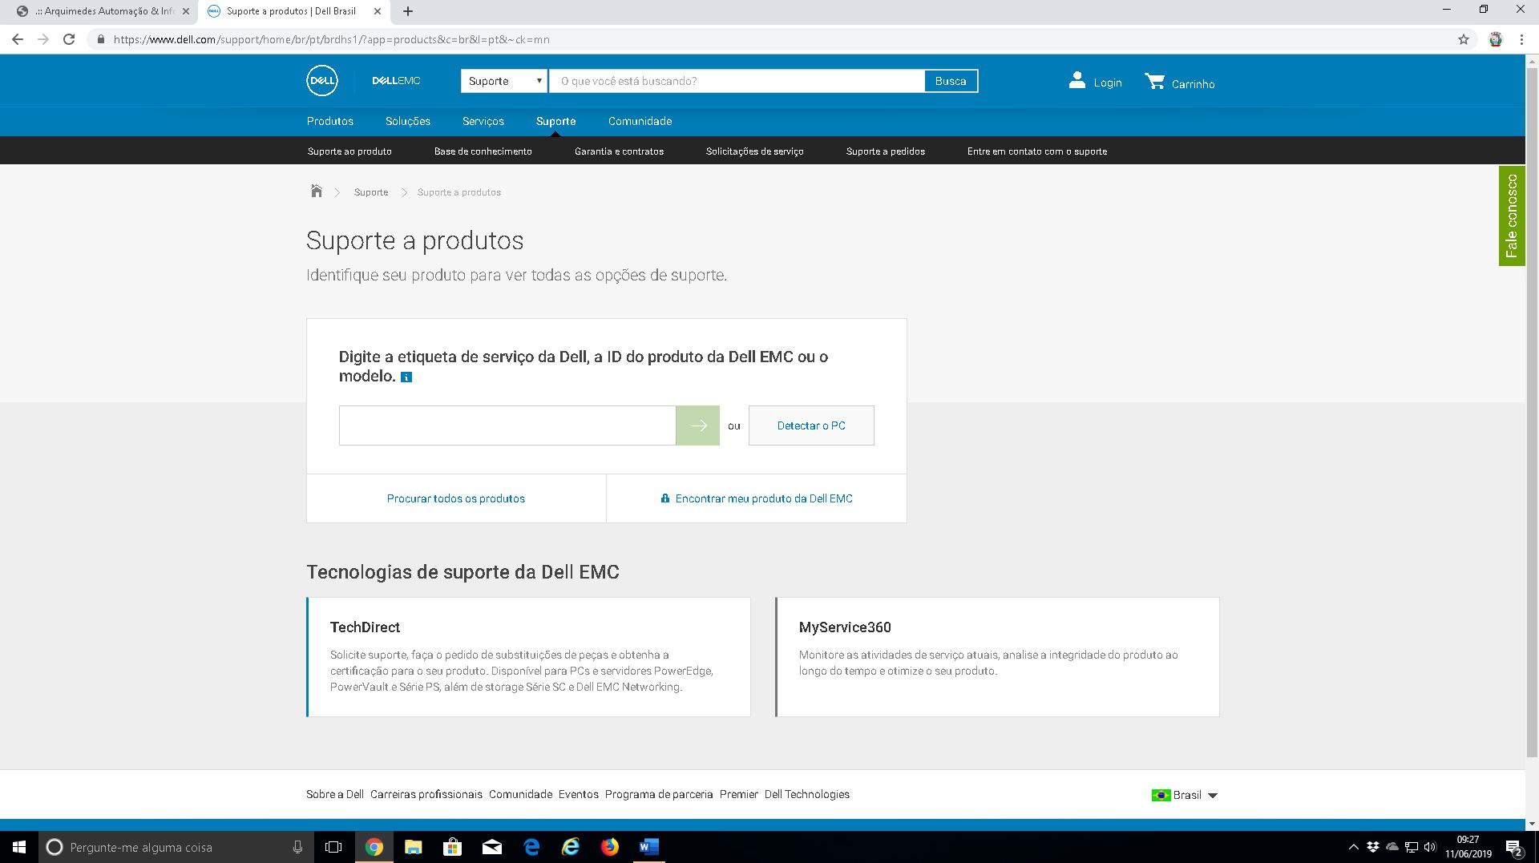Reload the page in the browser
Viewport: 1539px width, 863px height.
(x=69, y=39)
